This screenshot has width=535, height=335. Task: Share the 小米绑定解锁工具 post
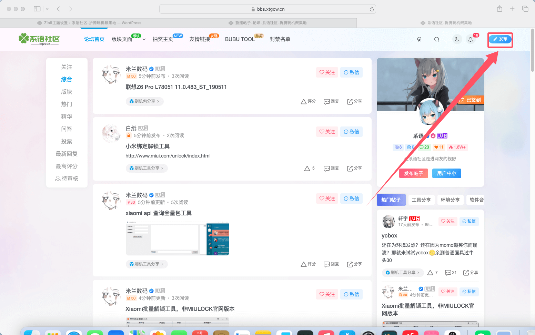click(x=354, y=168)
